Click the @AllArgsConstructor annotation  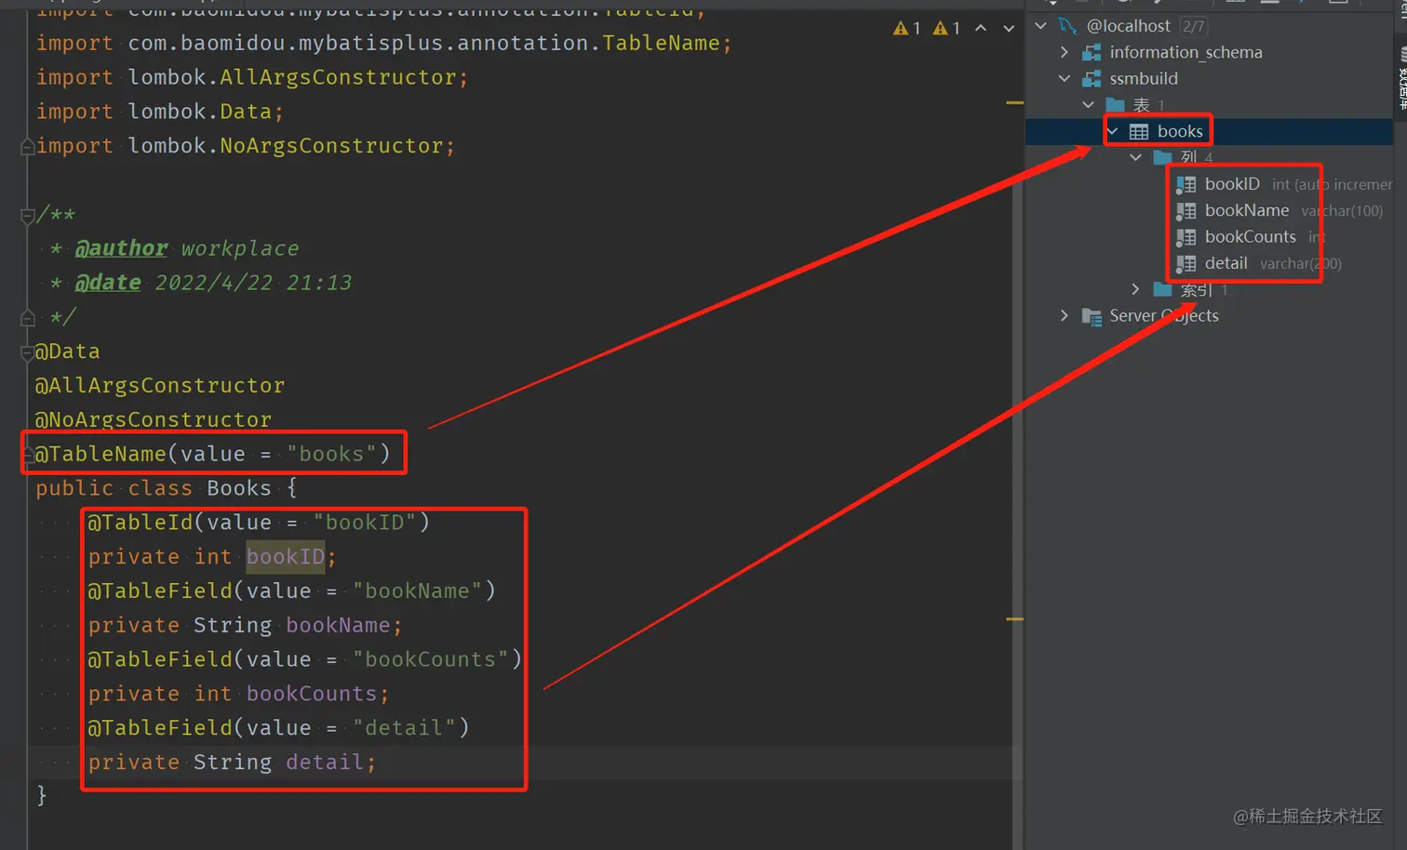tap(160, 385)
